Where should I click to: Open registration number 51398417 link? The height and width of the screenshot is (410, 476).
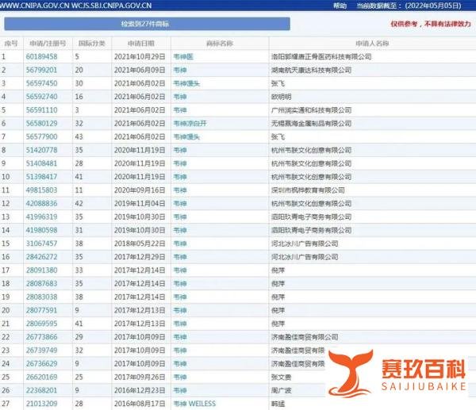point(41,177)
